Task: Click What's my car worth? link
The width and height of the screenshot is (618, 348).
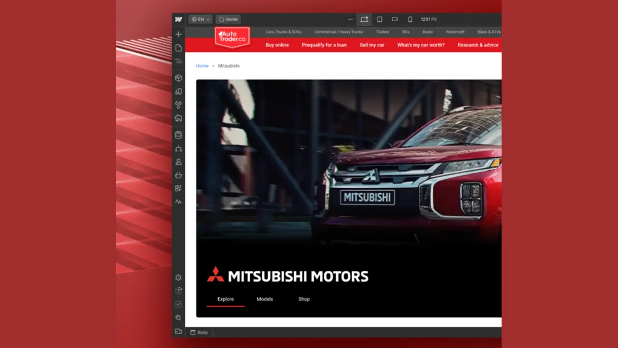Action: pos(421,45)
